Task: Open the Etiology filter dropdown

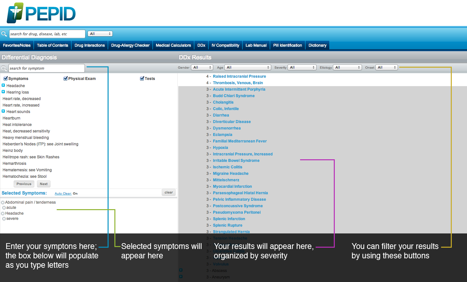Action: 347,67
